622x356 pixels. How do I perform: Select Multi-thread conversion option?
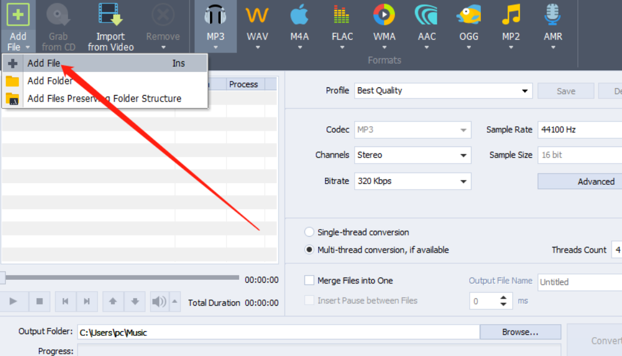(x=309, y=250)
